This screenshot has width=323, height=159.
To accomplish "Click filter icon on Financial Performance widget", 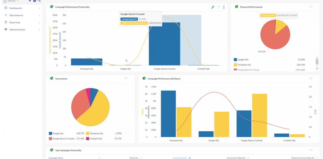I will pyautogui.click(x=311, y=7).
